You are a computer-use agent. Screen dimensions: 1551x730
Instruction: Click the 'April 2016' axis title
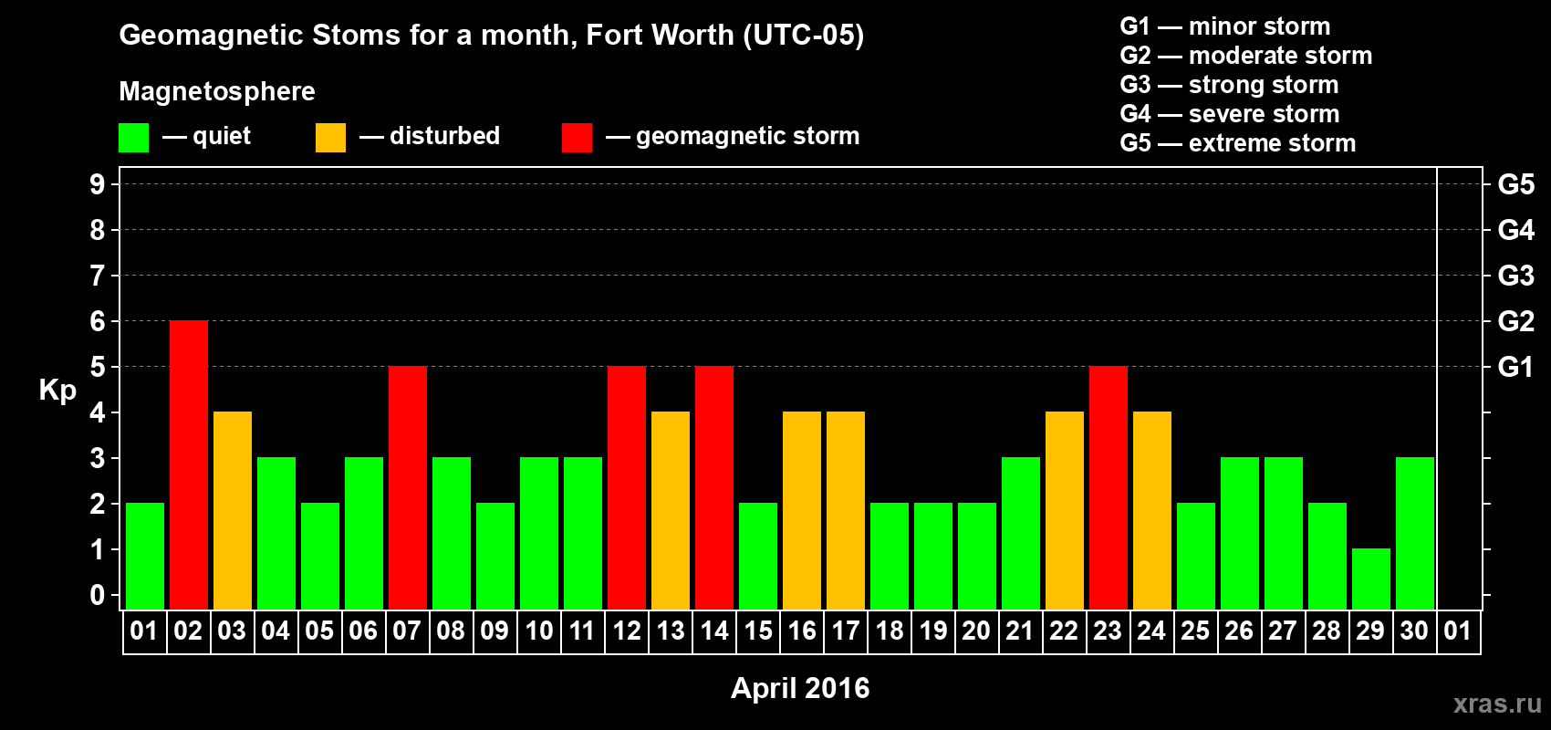tap(800, 688)
